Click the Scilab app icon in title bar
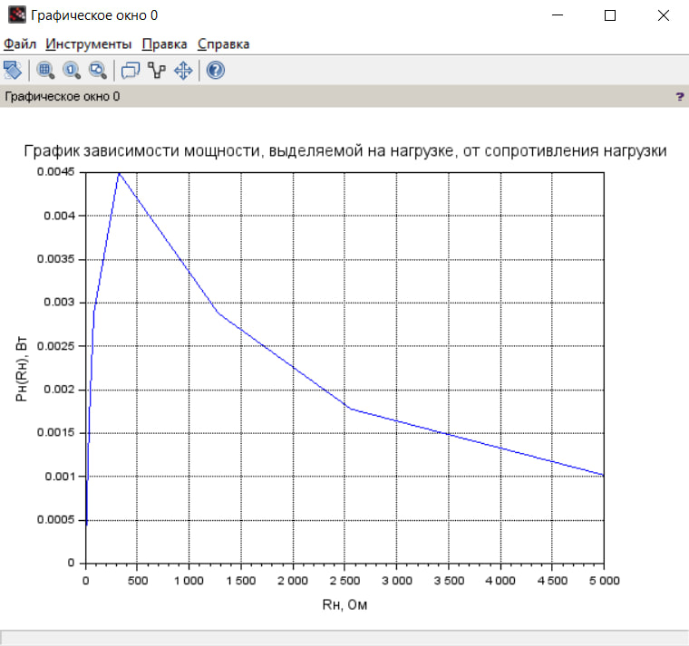 pos(16,14)
